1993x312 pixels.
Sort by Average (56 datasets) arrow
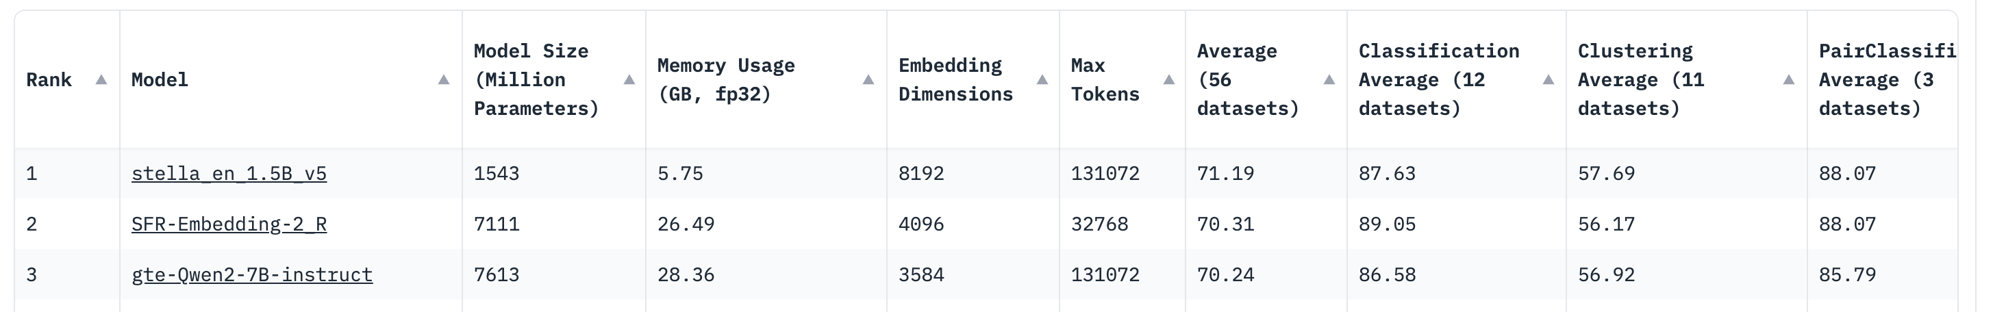pyautogui.click(x=1329, y=79)
